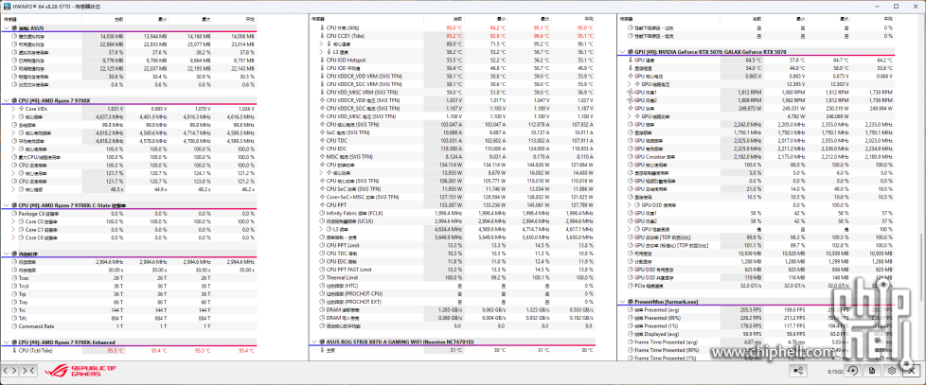
Task: Click lightning icon of CPU EDC row
Action: point(322,149)
